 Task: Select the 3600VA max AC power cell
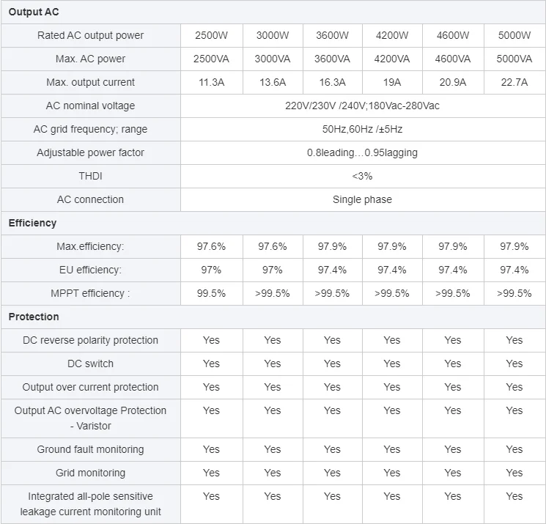tap(332, 59)
